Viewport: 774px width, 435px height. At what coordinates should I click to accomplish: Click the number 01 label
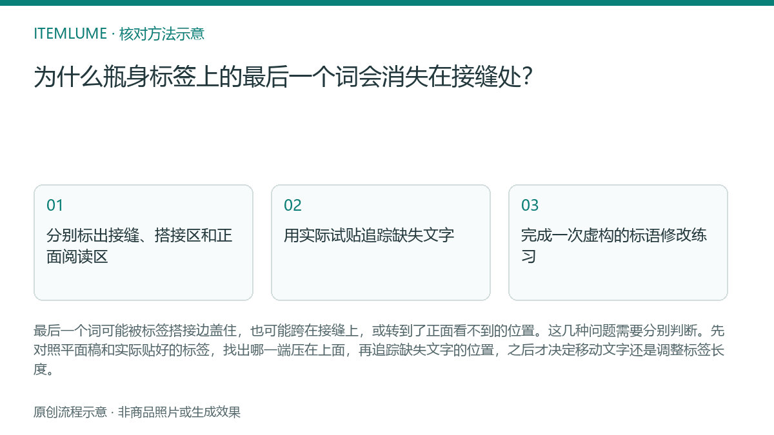pyautogui.click(x=55, y=206)
